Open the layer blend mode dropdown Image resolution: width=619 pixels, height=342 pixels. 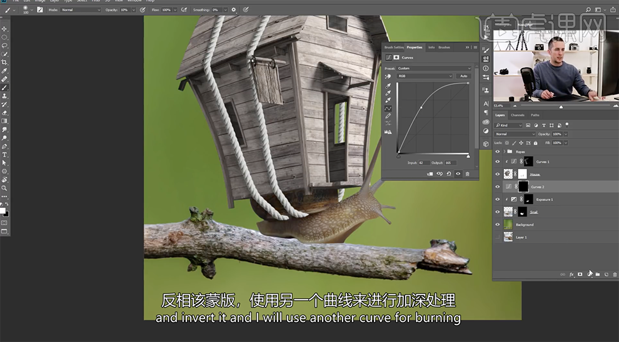click(515, 134)
